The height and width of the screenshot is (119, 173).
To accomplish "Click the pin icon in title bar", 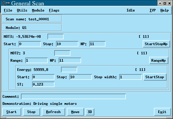I will point(8,3).
